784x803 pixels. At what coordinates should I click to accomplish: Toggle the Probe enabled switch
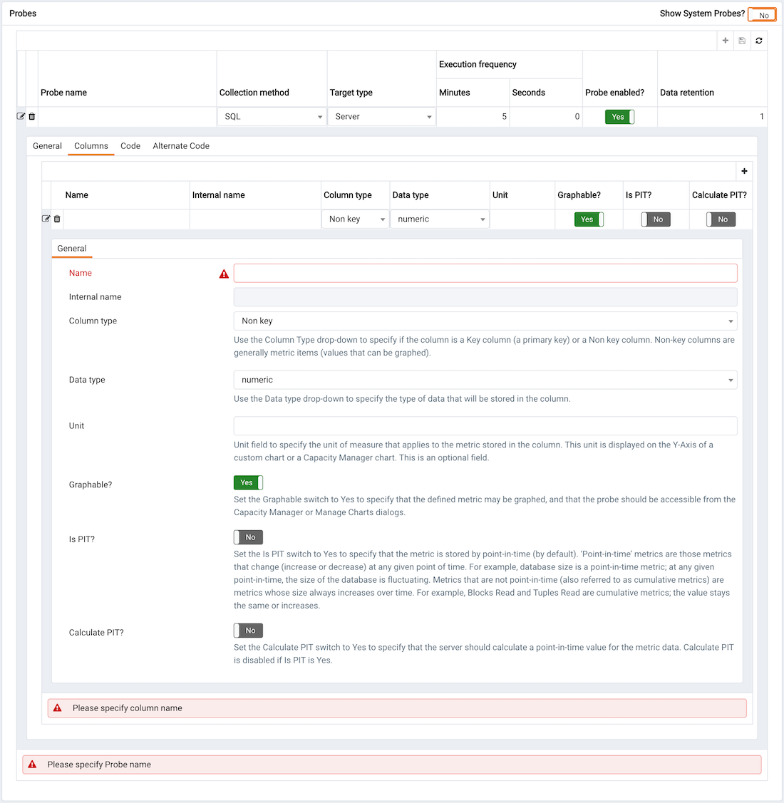point(619,117)
